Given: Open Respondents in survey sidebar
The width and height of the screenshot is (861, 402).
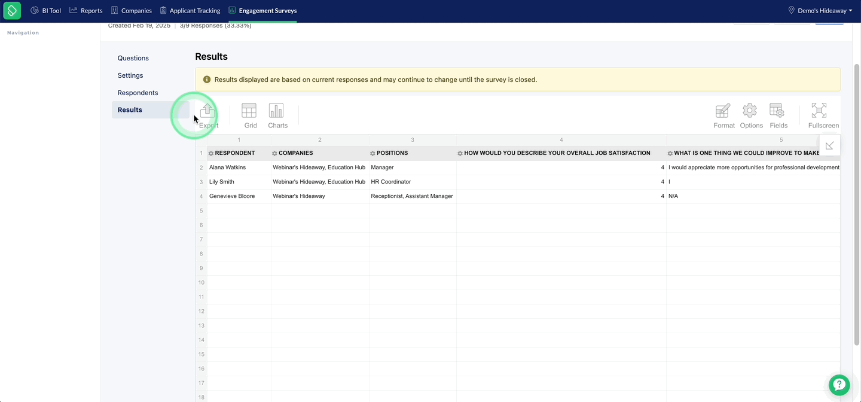Looking at the screenshot, I should pyautogui.click(x=138, y=93).
